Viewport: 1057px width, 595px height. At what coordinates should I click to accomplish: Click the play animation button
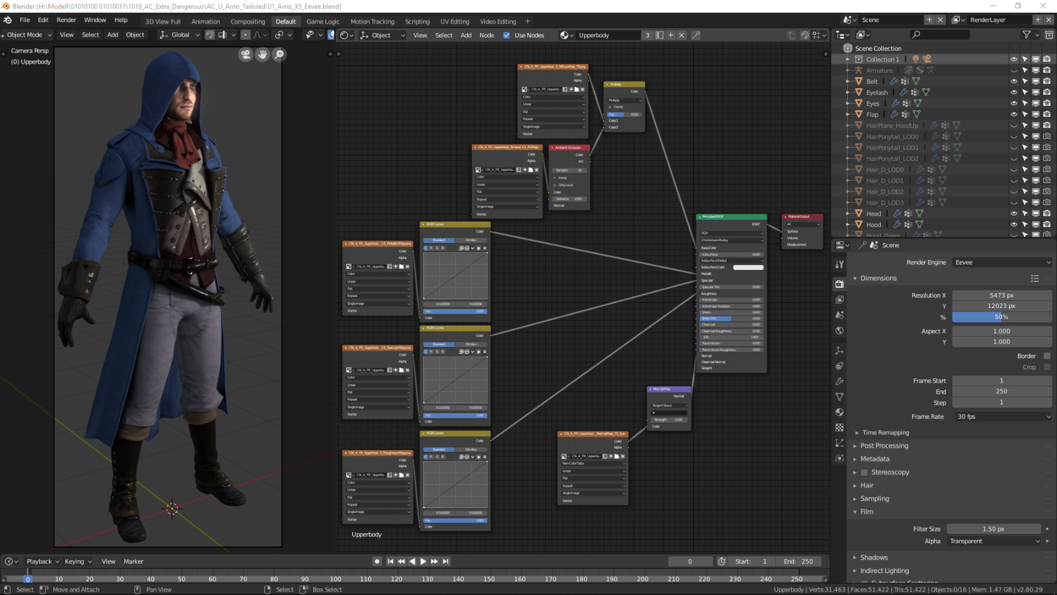[423, 561]
